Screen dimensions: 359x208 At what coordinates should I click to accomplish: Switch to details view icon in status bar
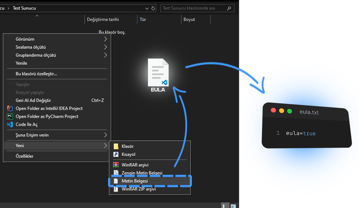coord(225,206)
